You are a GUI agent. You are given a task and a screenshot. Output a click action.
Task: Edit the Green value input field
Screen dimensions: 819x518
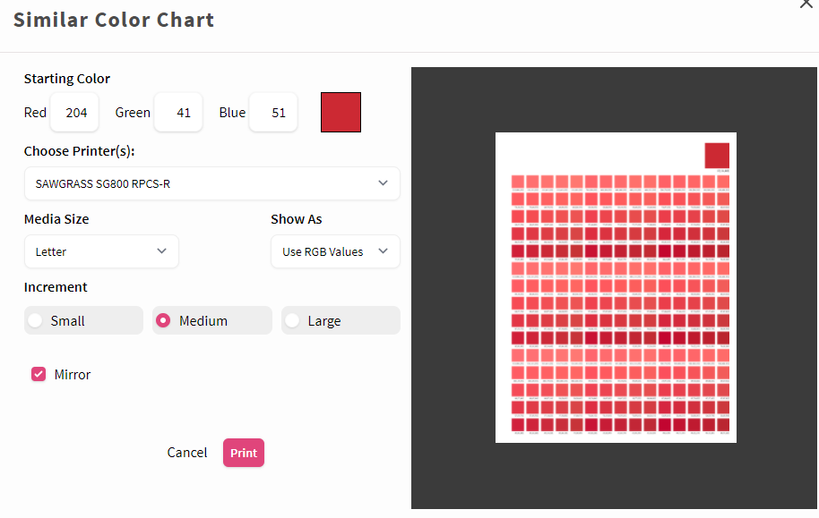[177, 112]
